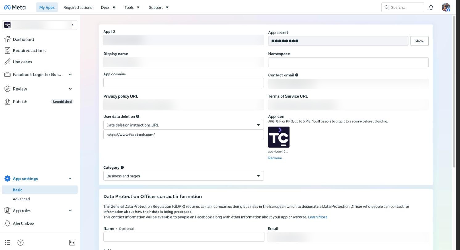Collapse sidebar using the panel icon
This screenshot has width=460, height=250.
[72, 243]
